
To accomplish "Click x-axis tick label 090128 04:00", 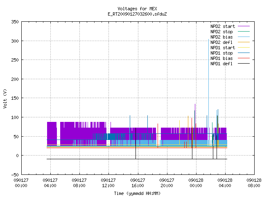I will tap(225, 183).
